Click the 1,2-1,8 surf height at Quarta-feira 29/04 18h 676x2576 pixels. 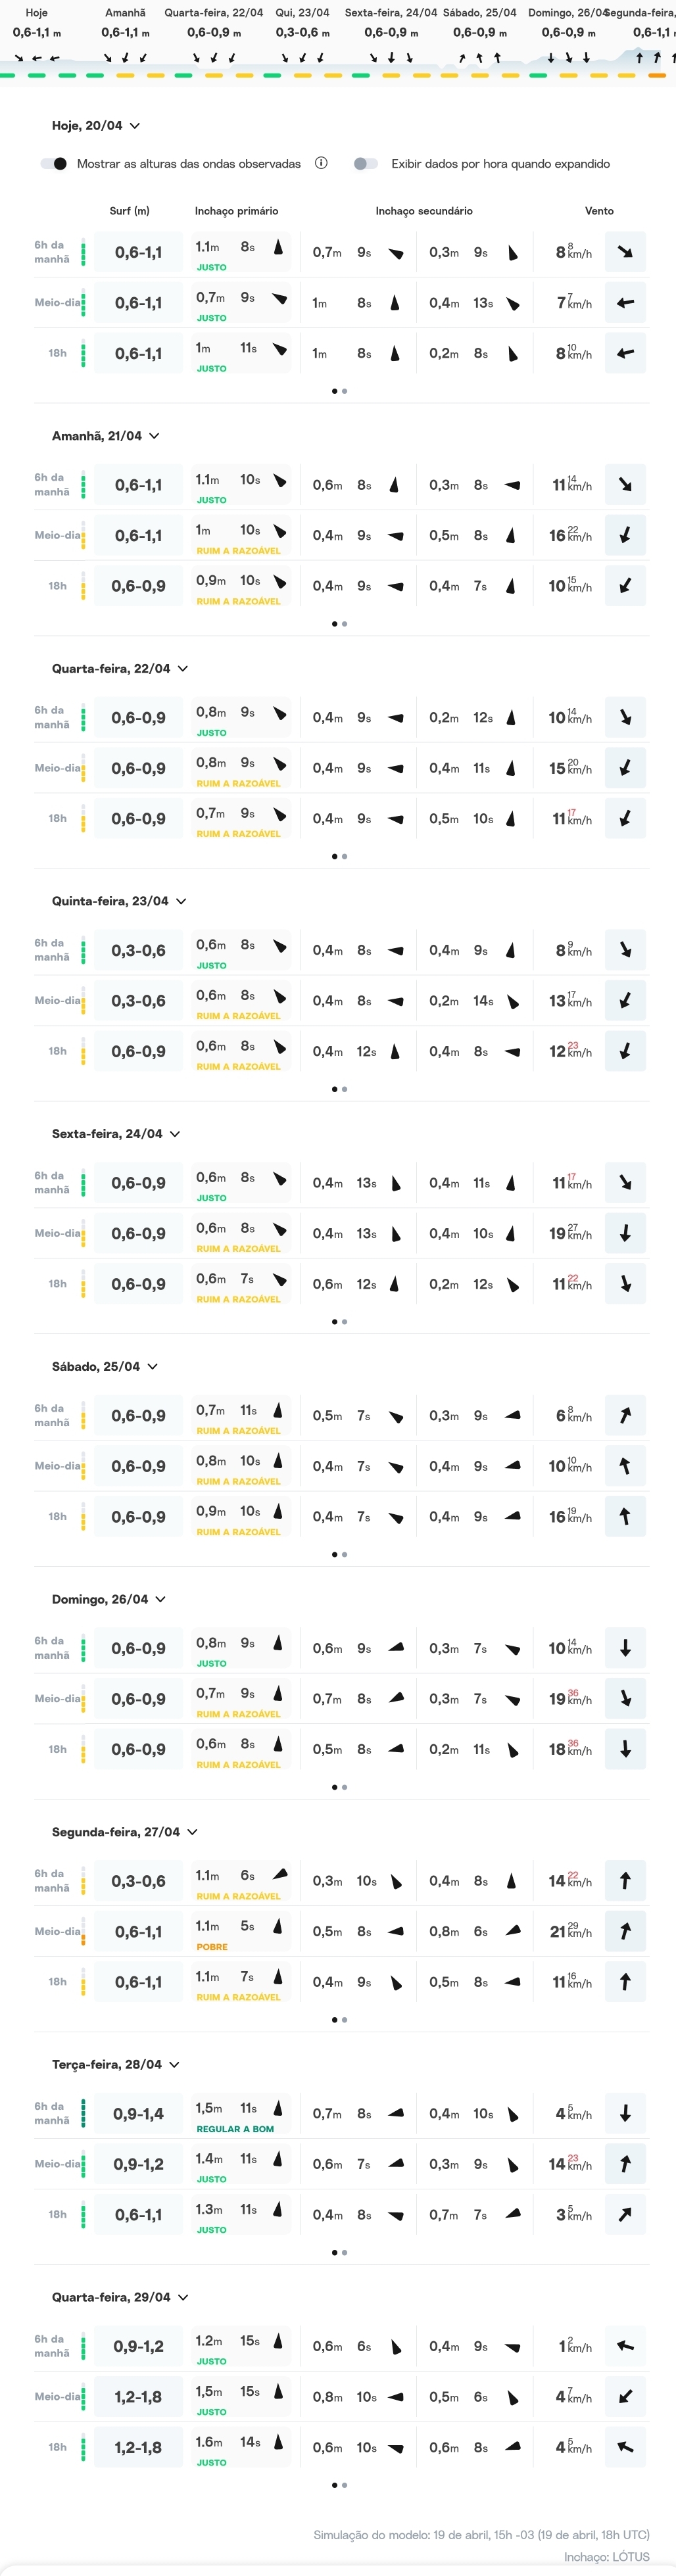click(x=138, y=2447)
